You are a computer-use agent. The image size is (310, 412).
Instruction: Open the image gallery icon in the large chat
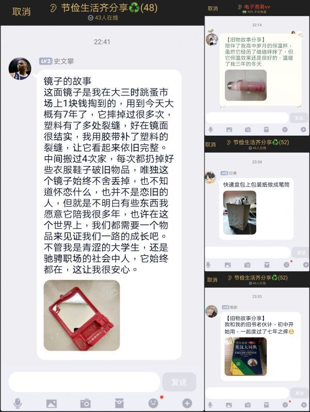coord(51,403)
